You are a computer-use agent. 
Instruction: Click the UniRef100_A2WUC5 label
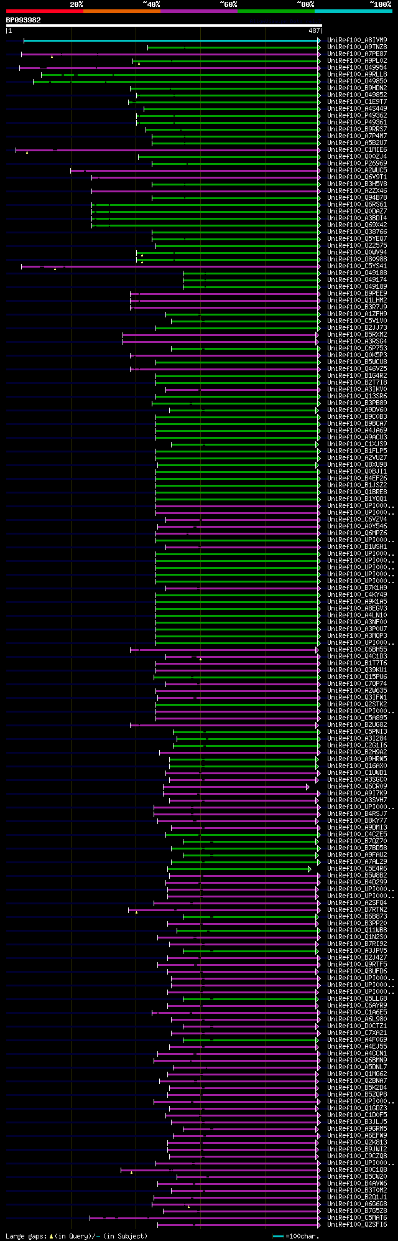[357, 171]
